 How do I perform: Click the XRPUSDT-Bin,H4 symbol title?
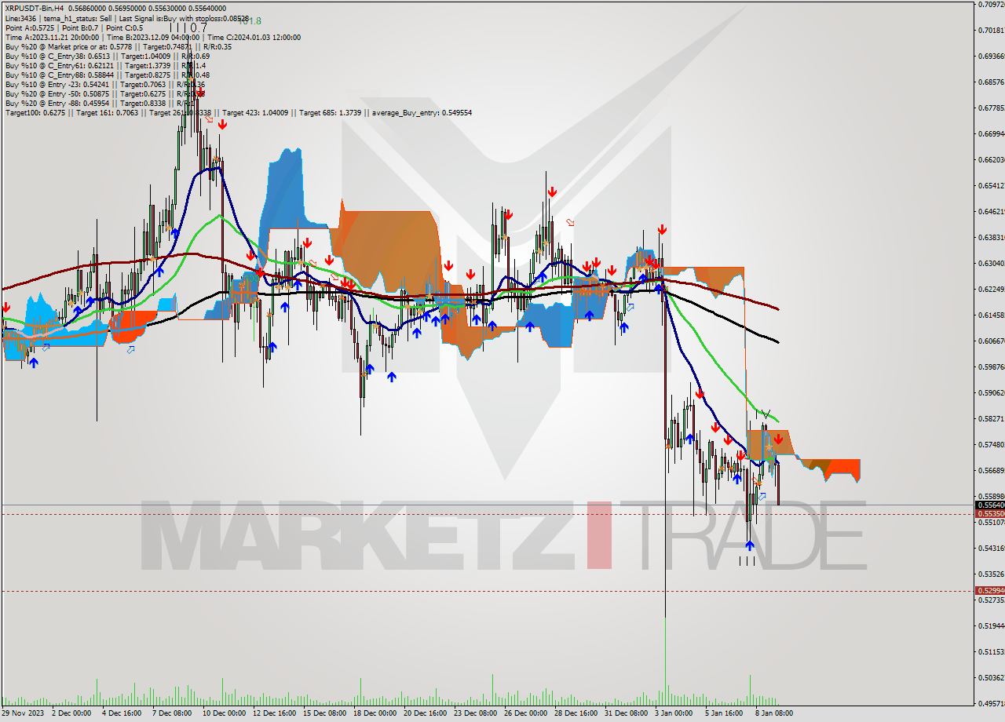(x=35, y=9)
